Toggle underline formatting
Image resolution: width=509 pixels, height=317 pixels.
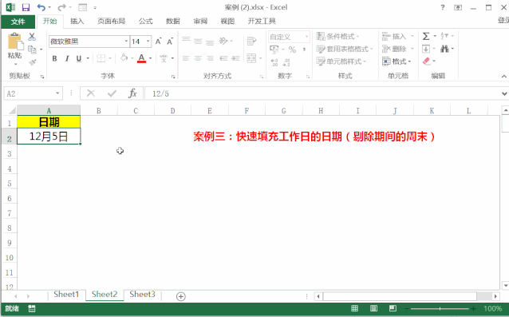click(x=78, y=58)
